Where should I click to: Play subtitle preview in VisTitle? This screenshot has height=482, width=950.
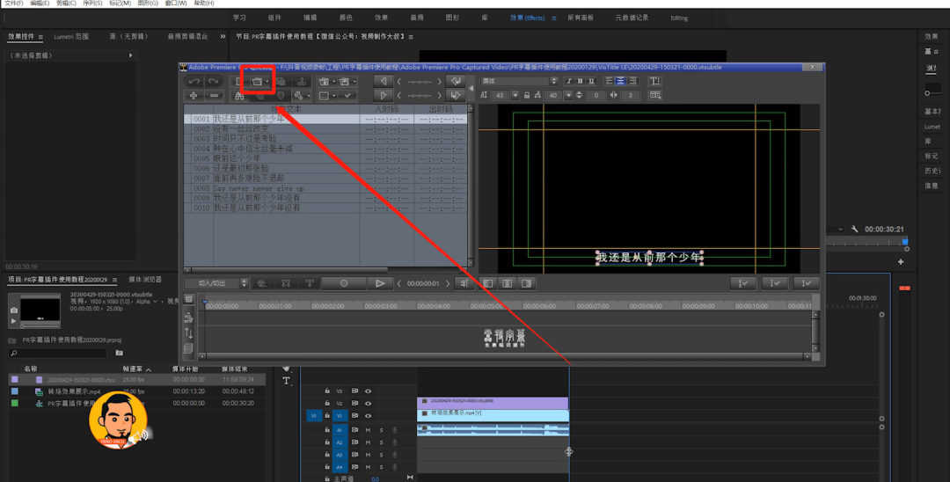[x=380, y=283]
